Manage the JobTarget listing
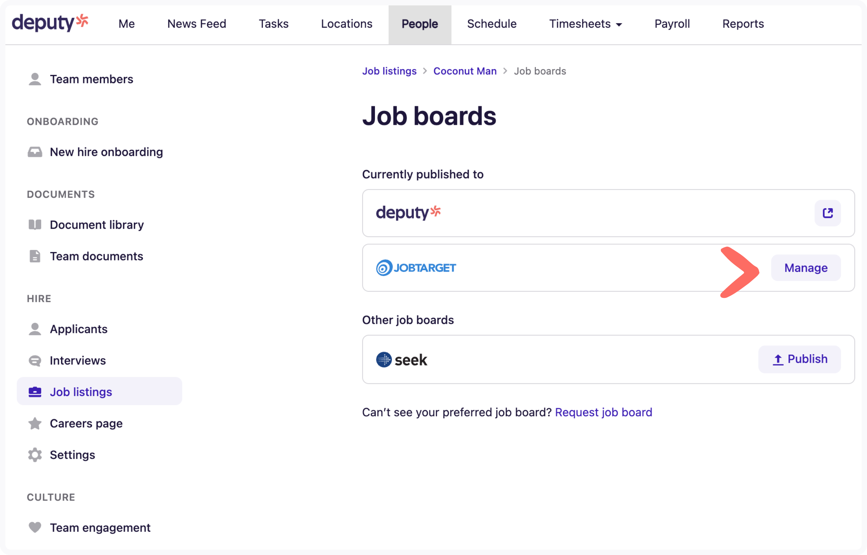This screenshot has height=555, width=867. pos(806,268)
